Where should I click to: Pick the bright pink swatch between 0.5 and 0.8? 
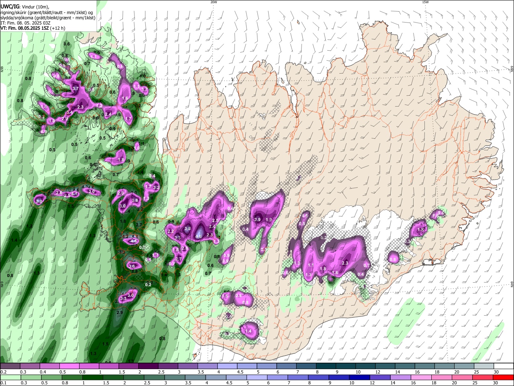(x=69, y=366)
